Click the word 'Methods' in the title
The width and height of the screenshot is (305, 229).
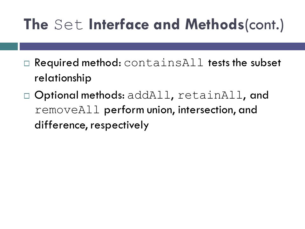click(x=214, y=24)
